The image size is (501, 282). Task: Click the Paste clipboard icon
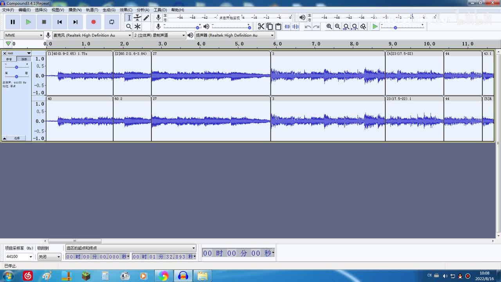(x=278, y=26)
